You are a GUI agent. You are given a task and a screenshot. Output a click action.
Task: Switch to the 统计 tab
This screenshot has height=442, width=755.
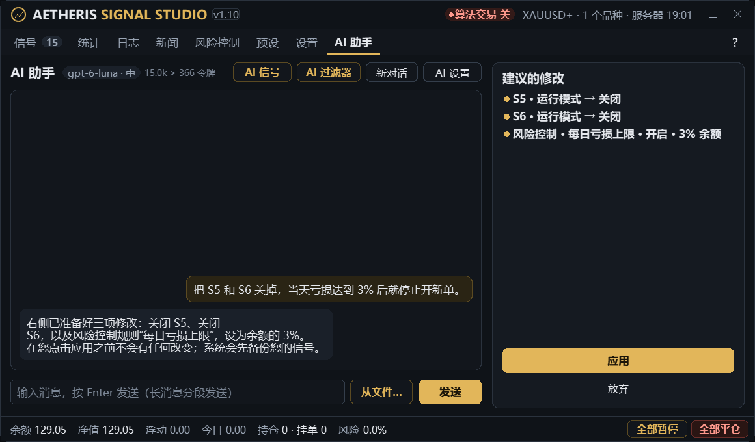pos(89,43)
